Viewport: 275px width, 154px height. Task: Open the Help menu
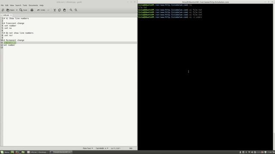pyautogui.click(x=41, y=5)
